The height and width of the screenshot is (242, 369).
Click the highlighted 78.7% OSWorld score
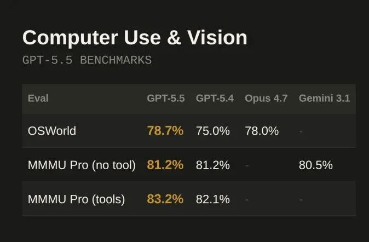[x=165, y=131]
